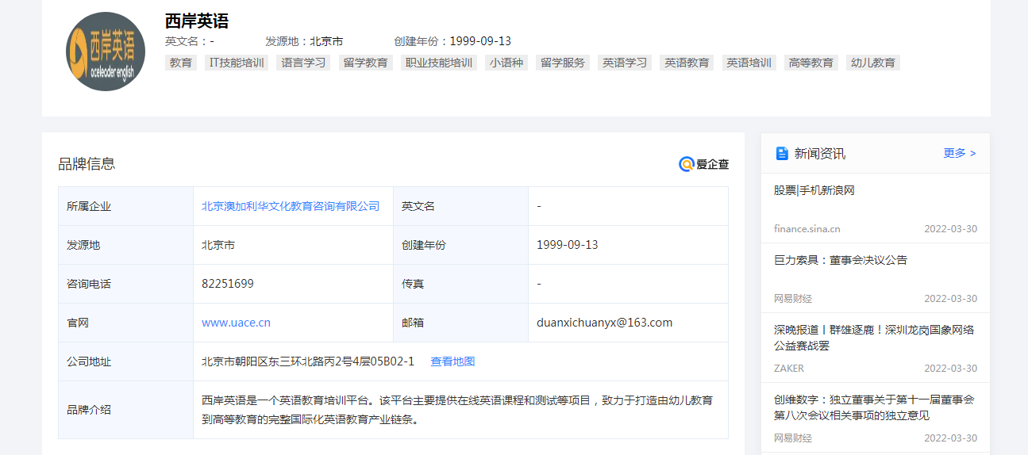
Task: Select the 教育 tag
Action: pyautogui.click(x=181, y=63)
